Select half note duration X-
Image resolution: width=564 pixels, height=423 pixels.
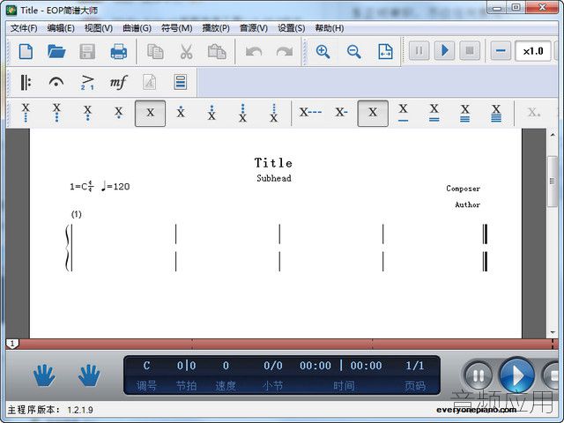tap(341, 113)
